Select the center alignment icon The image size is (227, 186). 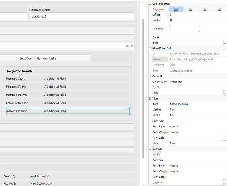[205, 9]
